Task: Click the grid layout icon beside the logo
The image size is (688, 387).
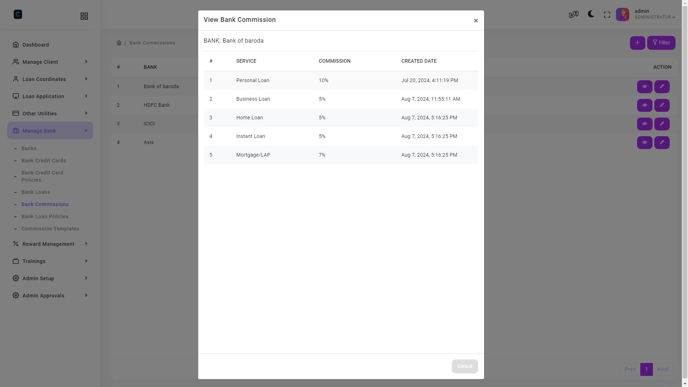Action: pos(84,16)
